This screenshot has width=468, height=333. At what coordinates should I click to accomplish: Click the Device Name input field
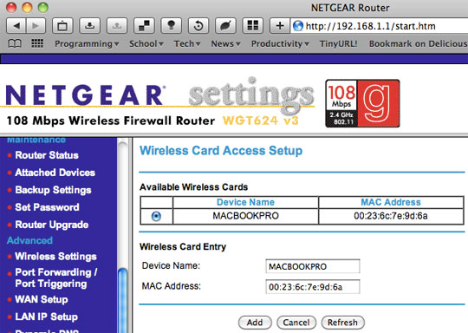313,266
